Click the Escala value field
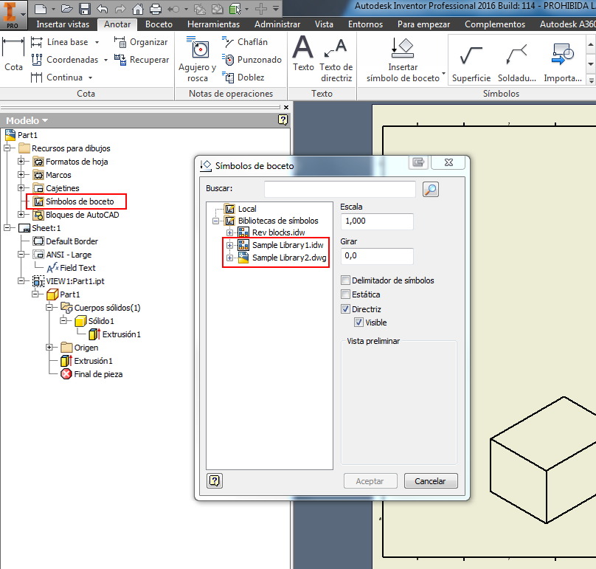The image size is (596, 569). pos(377,221)
